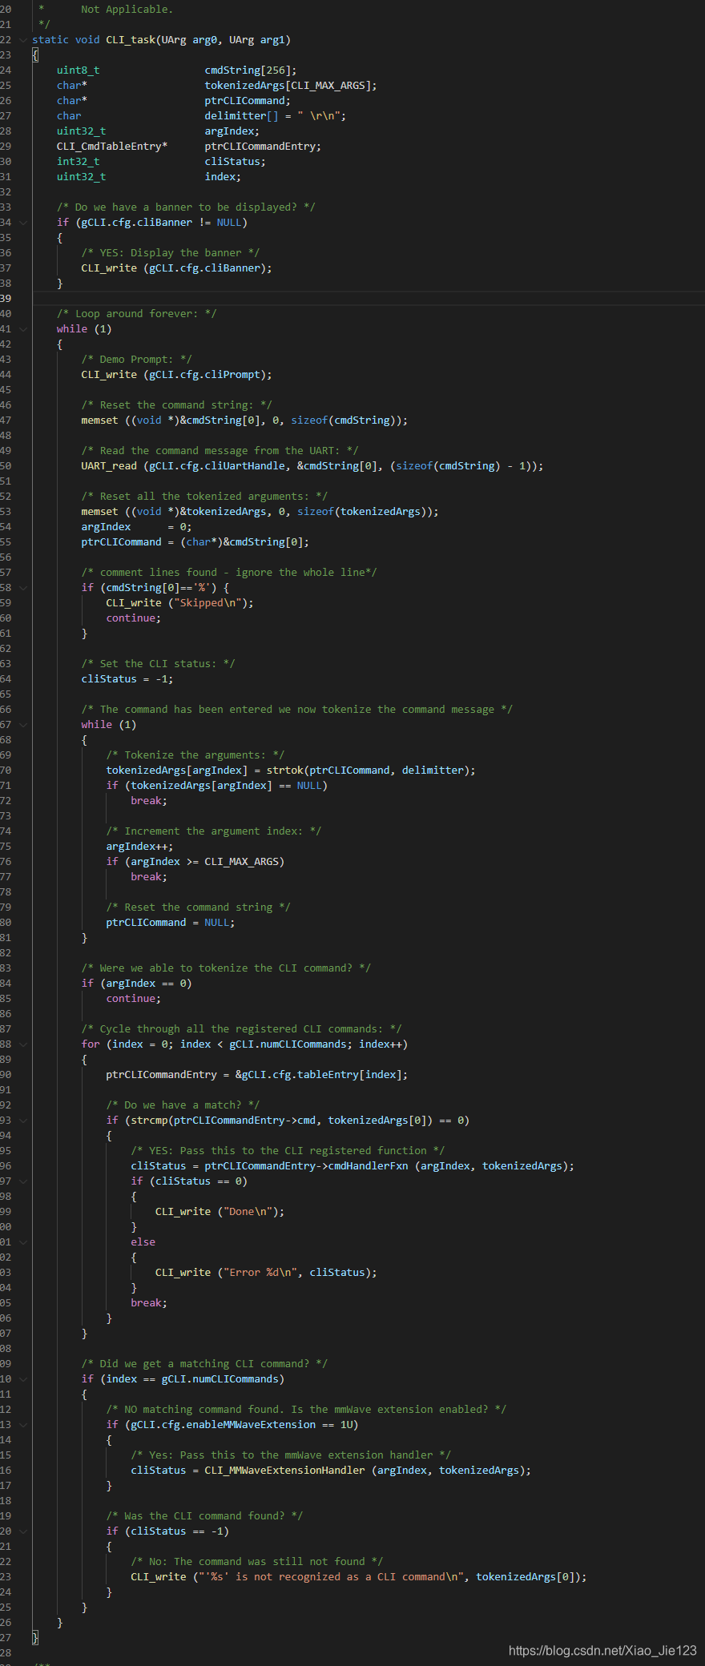Click the 'Reset the command string:' comment

coord(176,405)
